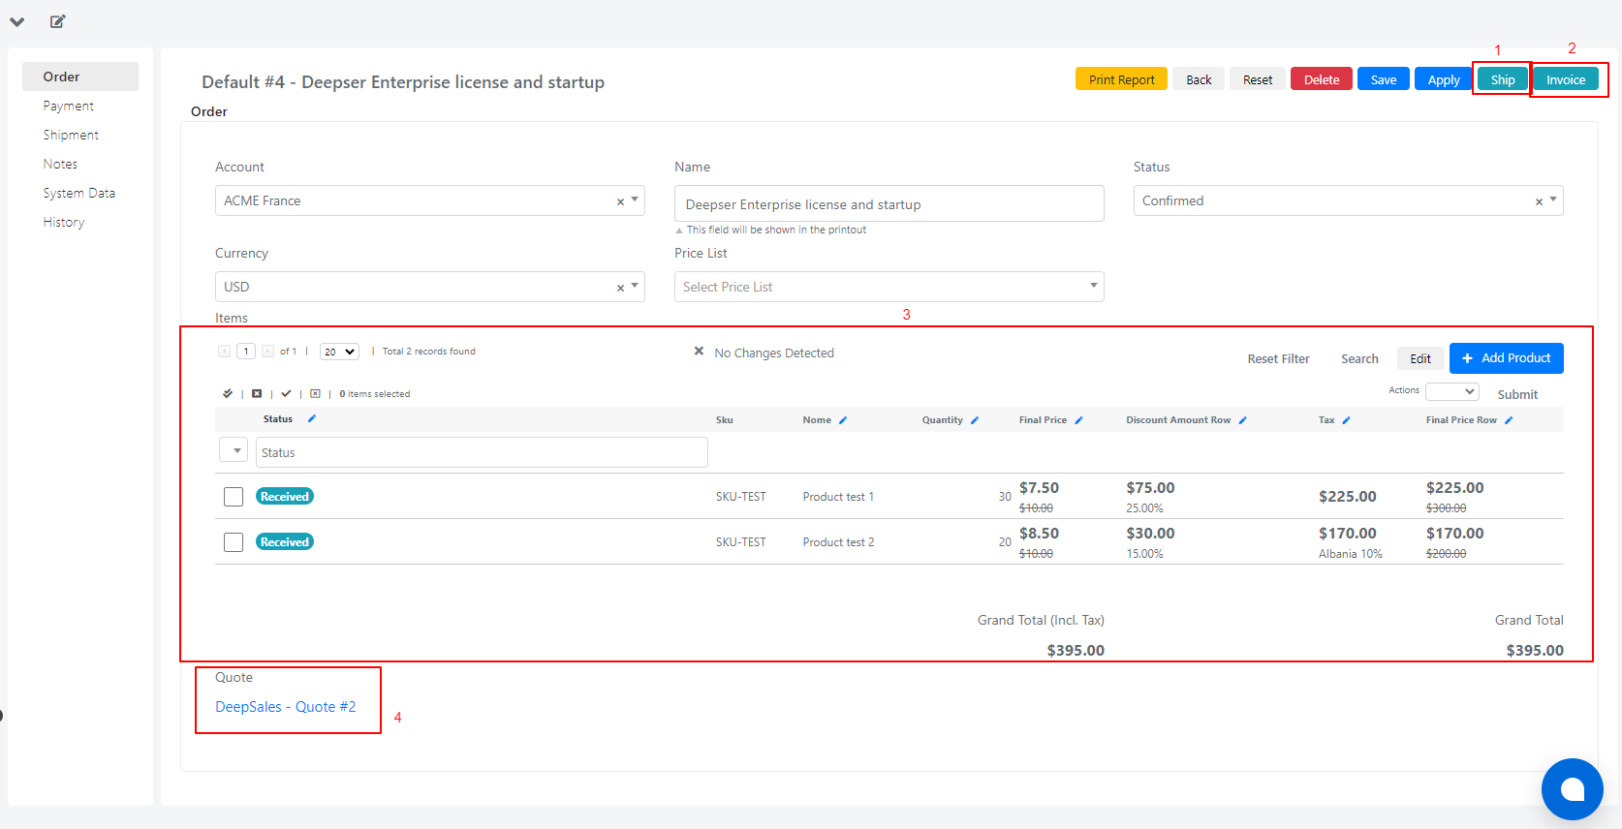This screenshot has height=829, width=1622.
Task: Select checkbox for Product test 1 row
Action: pyautogui.click(x=234, y=497)
